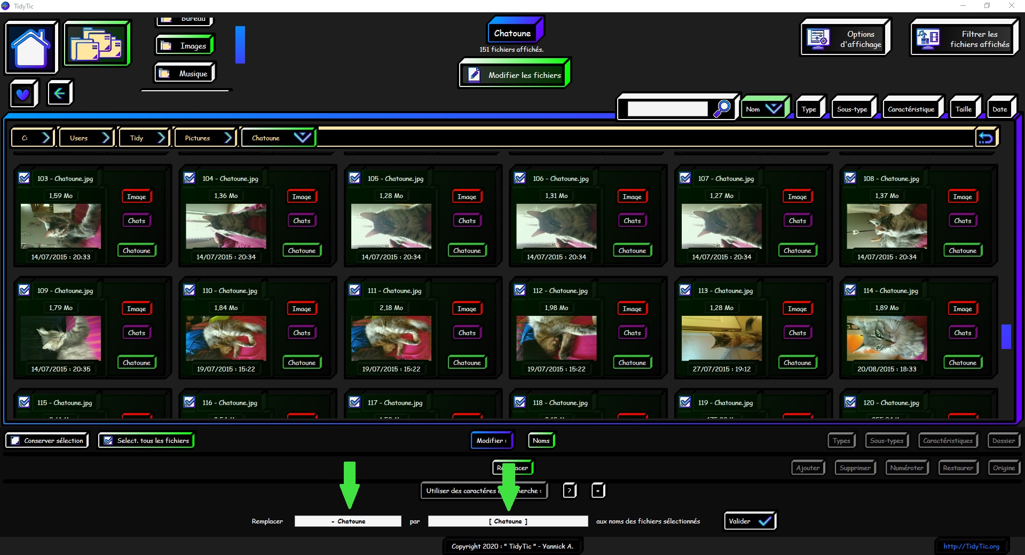Select the Sous-type sort tab

click(x=852, y=109)
